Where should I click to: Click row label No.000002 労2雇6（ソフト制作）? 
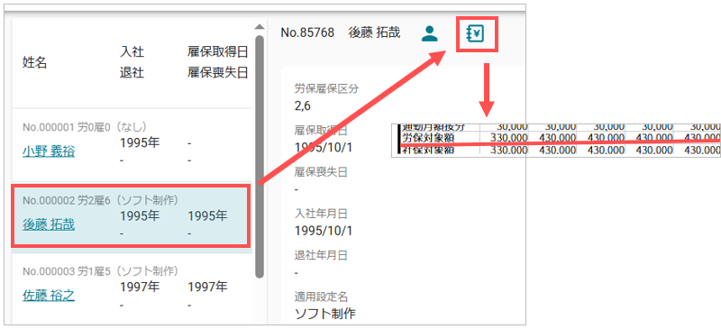(x=100, y=201)
